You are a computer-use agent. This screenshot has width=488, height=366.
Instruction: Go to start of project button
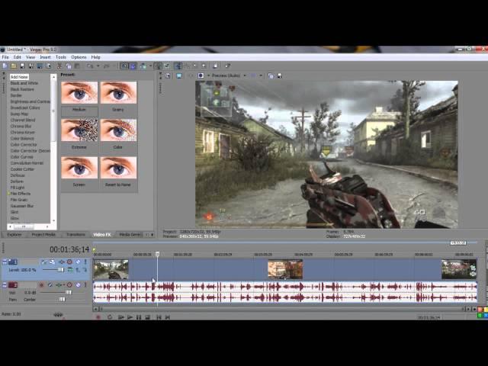(159, 317)
